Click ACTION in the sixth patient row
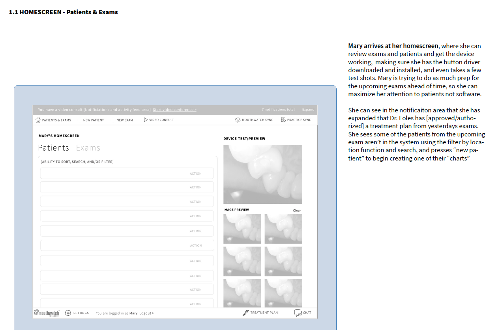The image size is (498, 330). coord(196,246)
